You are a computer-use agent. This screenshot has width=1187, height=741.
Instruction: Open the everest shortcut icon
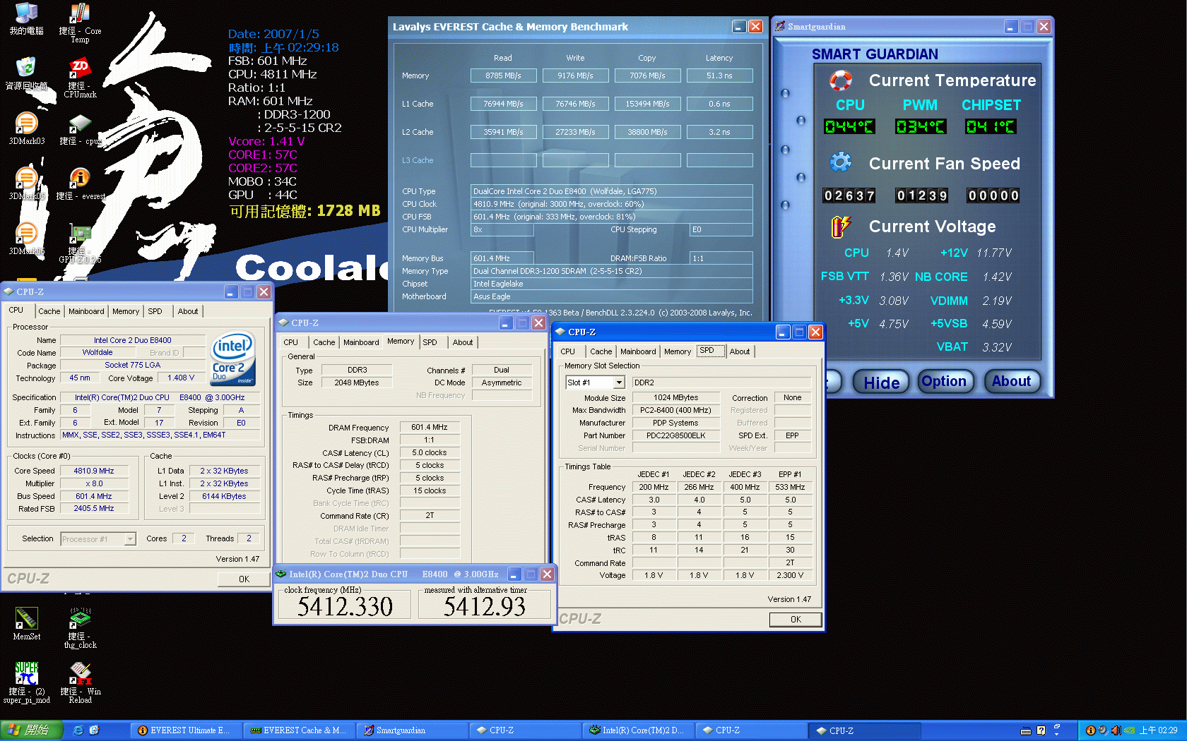tap(80, 183)
